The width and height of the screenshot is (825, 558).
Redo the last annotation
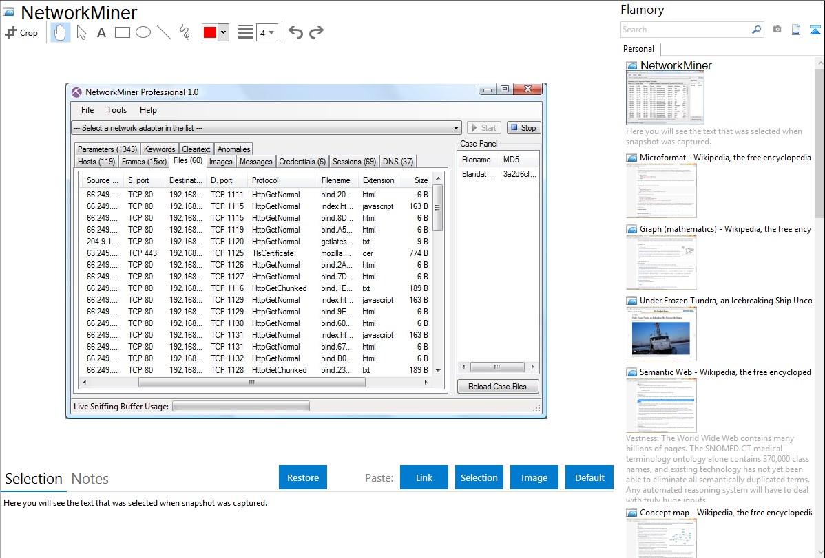click(x=316, y=32)
